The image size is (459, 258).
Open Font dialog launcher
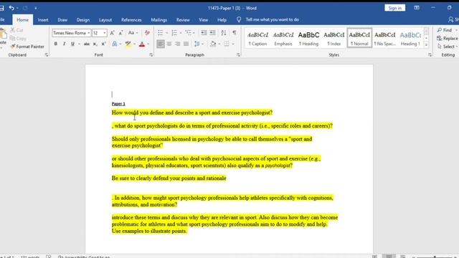(x=151, y=54)
